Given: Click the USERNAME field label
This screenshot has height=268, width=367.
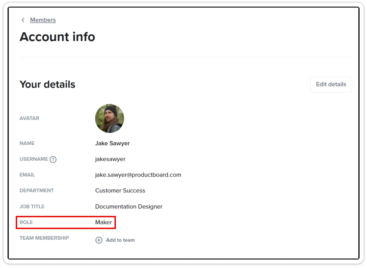Looking at the screenshot, I should [x=34, y=159].
